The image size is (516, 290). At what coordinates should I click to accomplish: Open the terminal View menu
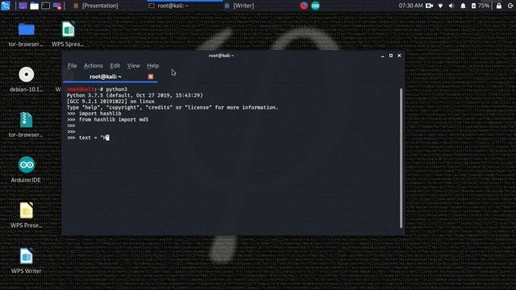[134, 66]
